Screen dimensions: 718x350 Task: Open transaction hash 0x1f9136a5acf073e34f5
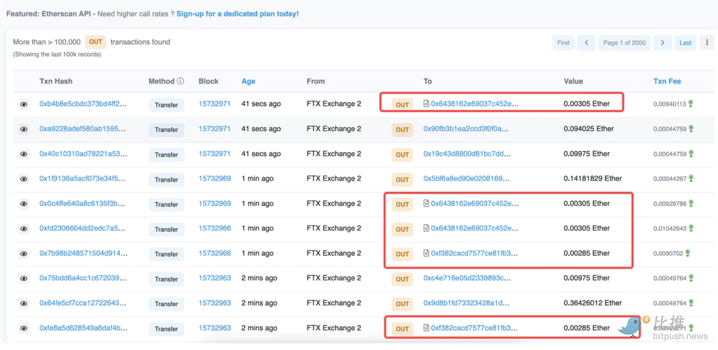82,179
